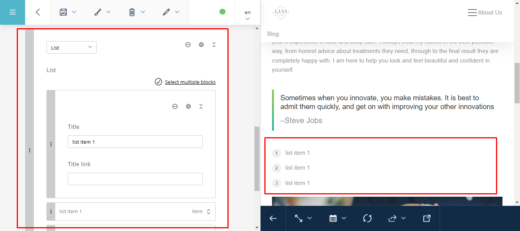Click the green status indicator
The height and width of the screenshot is (231, 520).
pos(222,12)
